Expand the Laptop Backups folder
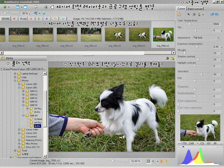Image resolution: width=224 pixels, height=168 pixels. click(x=15, y=73)
